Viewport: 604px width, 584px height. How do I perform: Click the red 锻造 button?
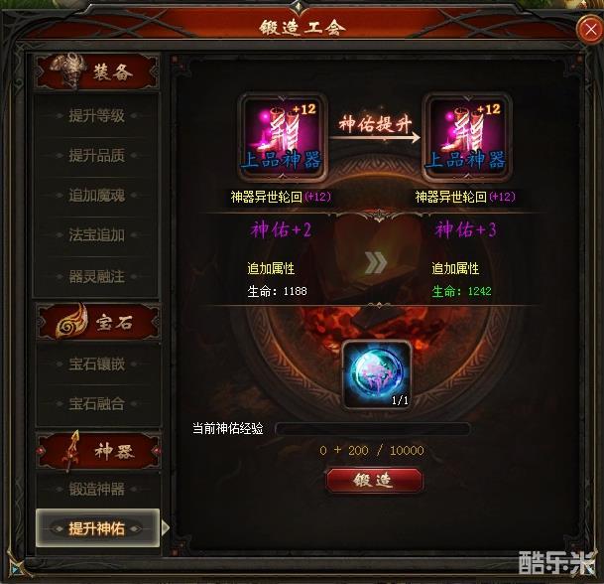375,481
